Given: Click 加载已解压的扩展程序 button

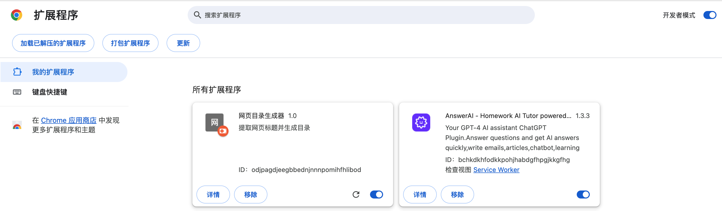Looking at the screenshot, I should [x=53, y=43].
